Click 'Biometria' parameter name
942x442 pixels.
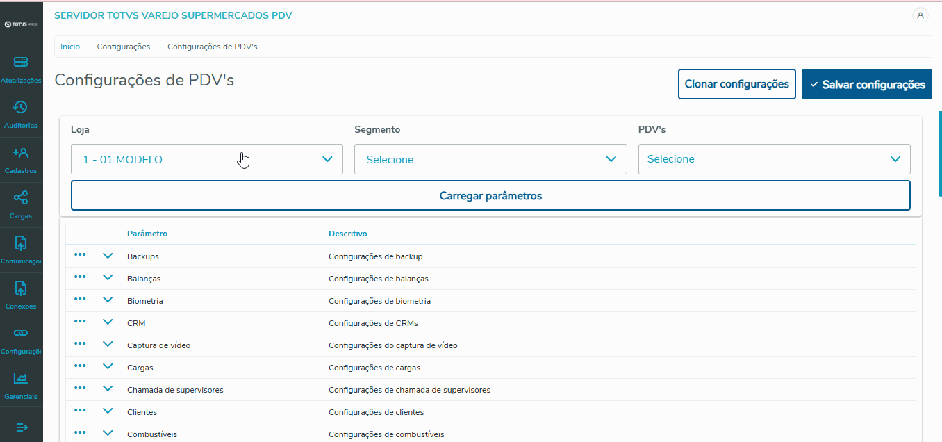tap(145, 301)
